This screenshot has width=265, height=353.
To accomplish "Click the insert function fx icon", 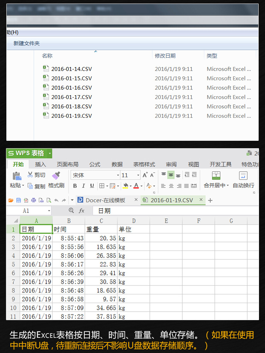I will click(82, 211).
